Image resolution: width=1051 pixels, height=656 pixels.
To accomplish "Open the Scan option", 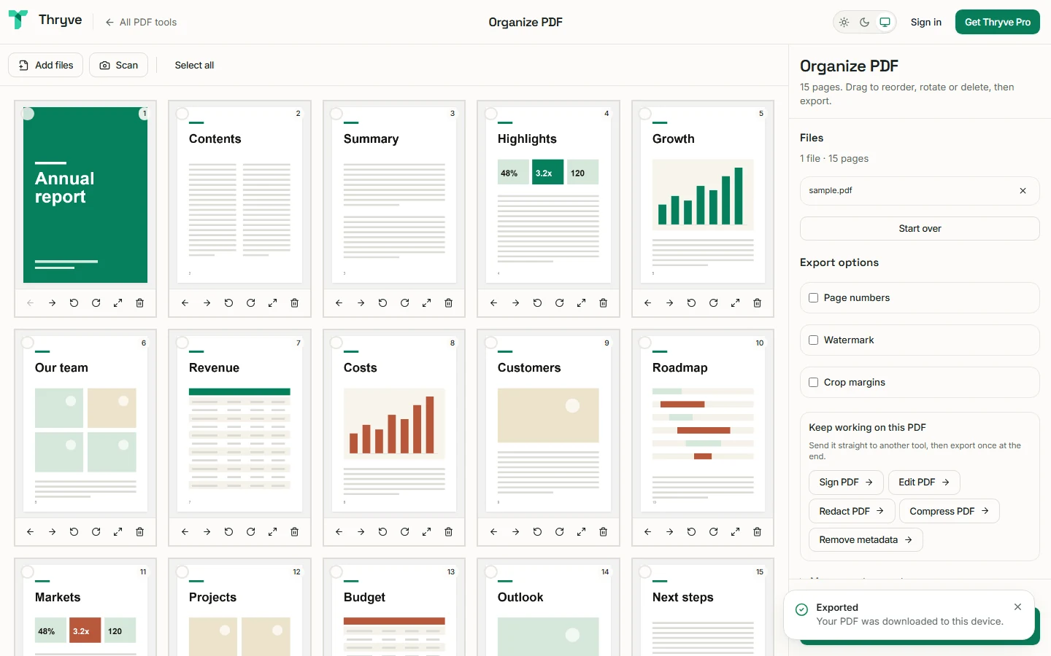I will click(118, 65).
